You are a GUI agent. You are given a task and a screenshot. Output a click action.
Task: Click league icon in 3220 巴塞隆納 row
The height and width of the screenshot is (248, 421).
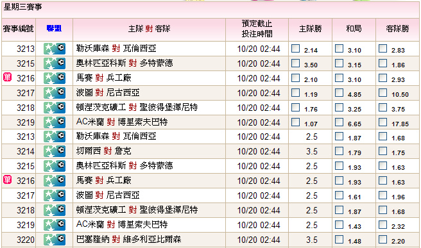click(55, 240)
